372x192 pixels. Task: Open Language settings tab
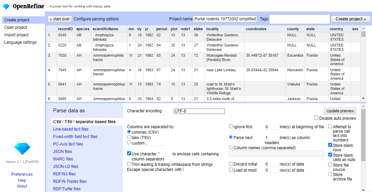[20, 42]
